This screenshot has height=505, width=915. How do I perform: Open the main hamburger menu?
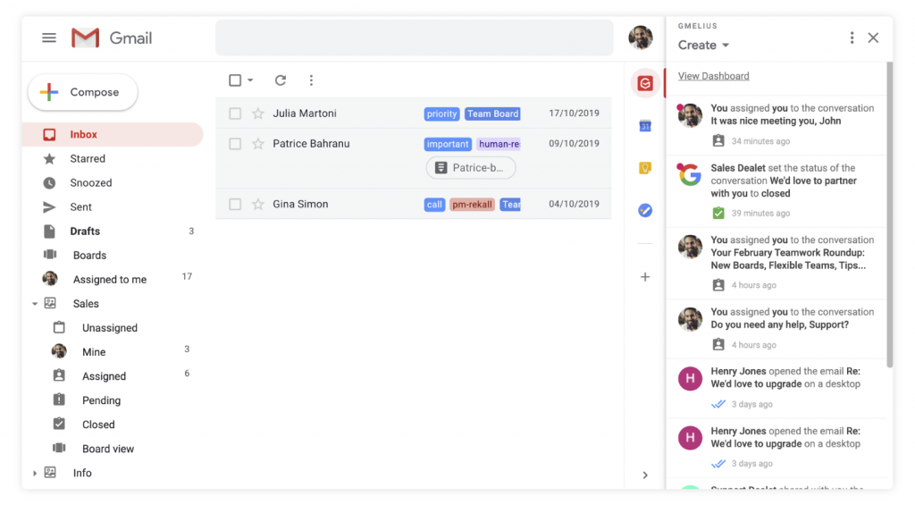coord(49,38)
